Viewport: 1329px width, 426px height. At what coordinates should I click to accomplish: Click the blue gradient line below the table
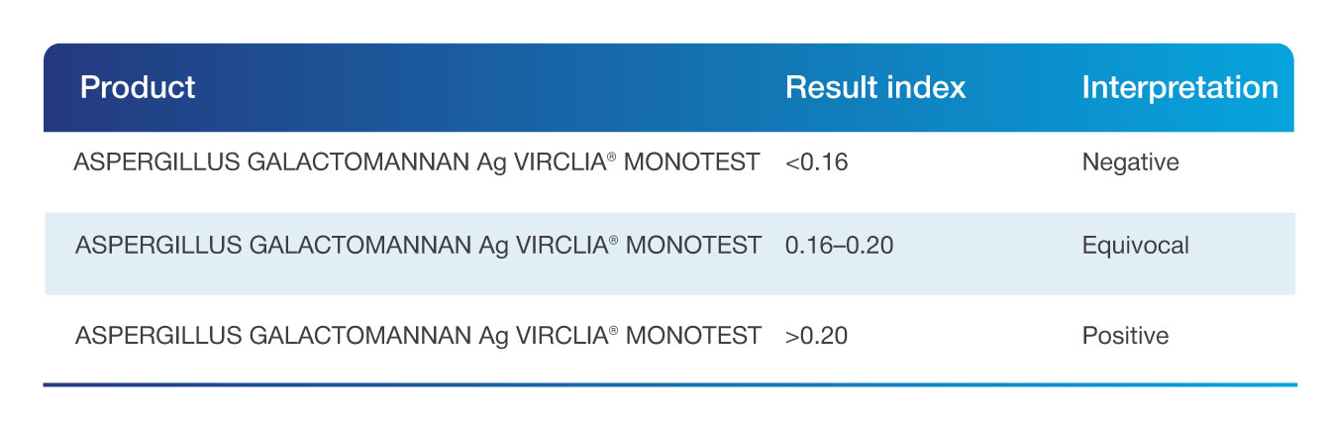click(669, 383)
